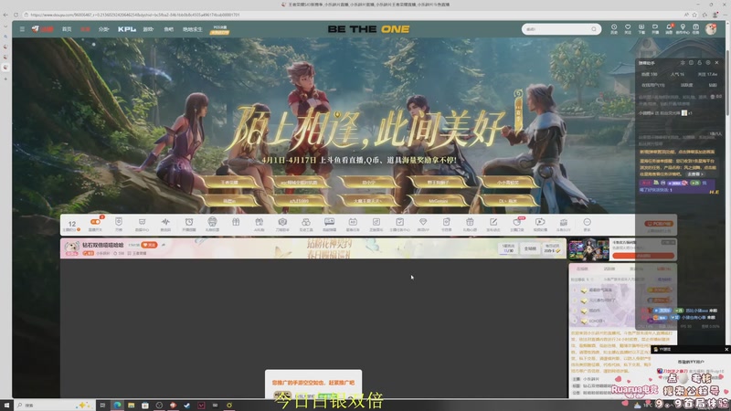Click the Douyu logo
731x411 pixels.
click(x=42, y=29)
